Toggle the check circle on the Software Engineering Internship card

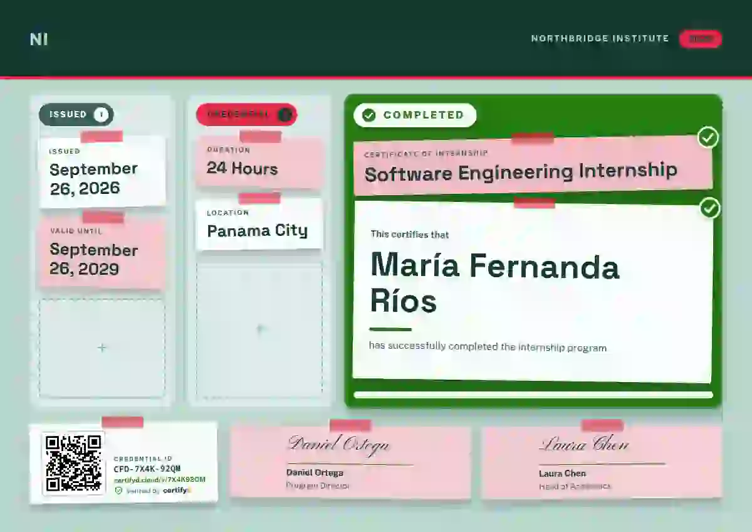pyautogui.click(x=708, y=137)
